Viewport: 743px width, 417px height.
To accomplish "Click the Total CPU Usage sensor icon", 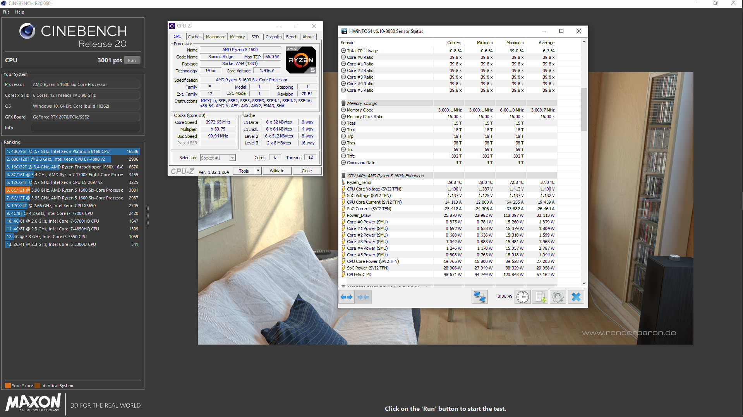I will point(343,51).
